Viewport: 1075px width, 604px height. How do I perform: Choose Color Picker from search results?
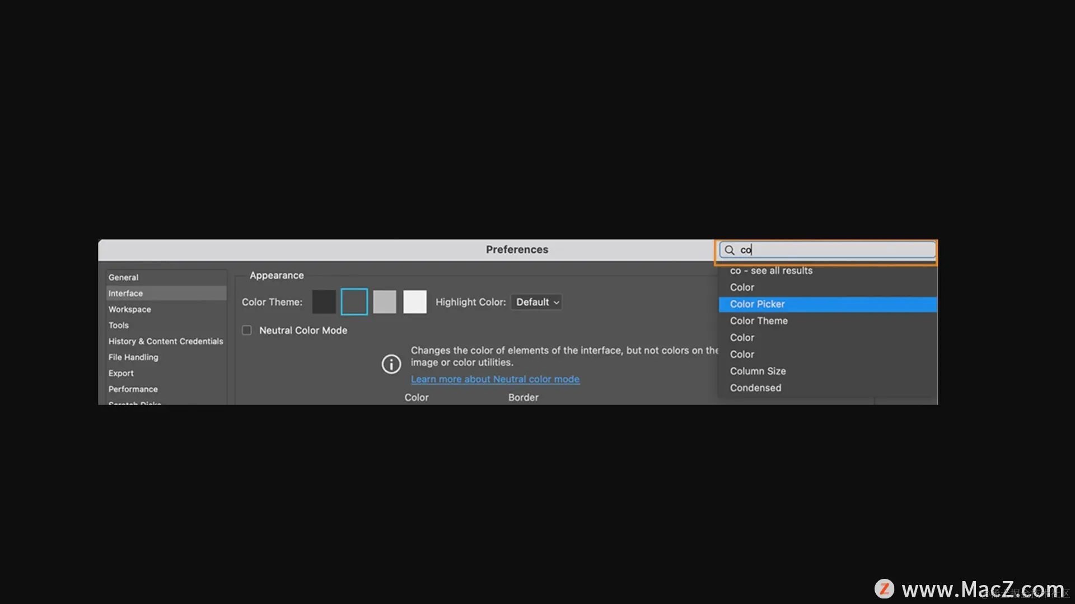tap(757, 304)
